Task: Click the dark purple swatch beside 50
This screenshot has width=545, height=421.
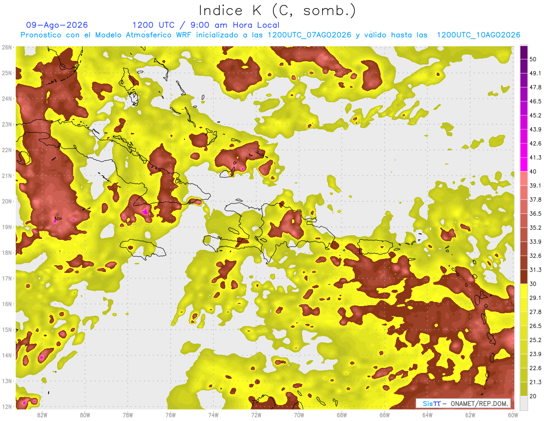Action: point(524,52)
